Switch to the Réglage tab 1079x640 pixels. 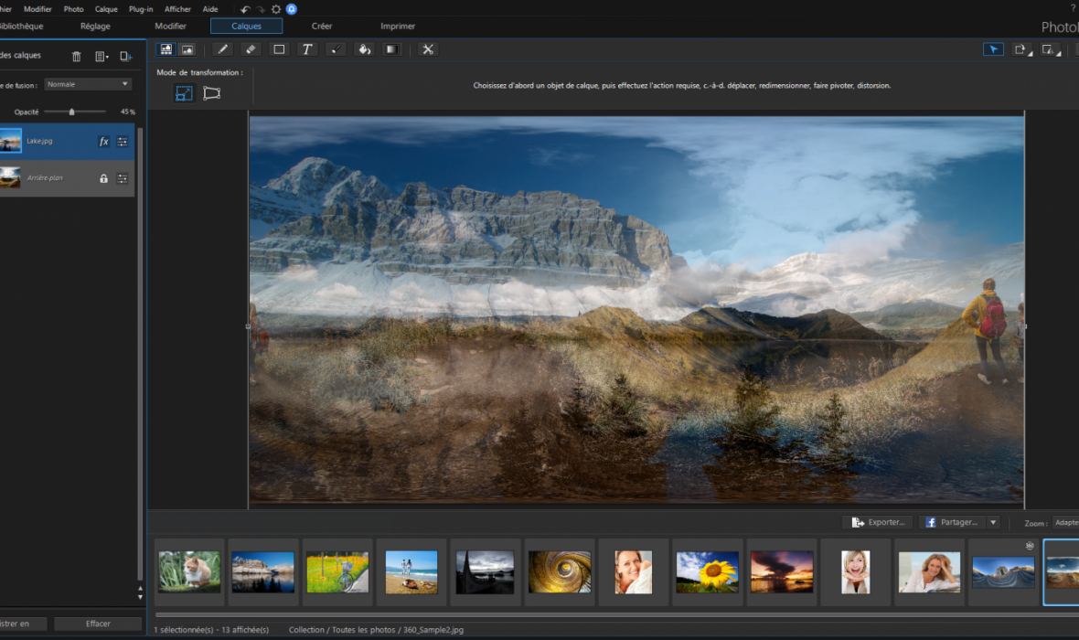(95, 27)
